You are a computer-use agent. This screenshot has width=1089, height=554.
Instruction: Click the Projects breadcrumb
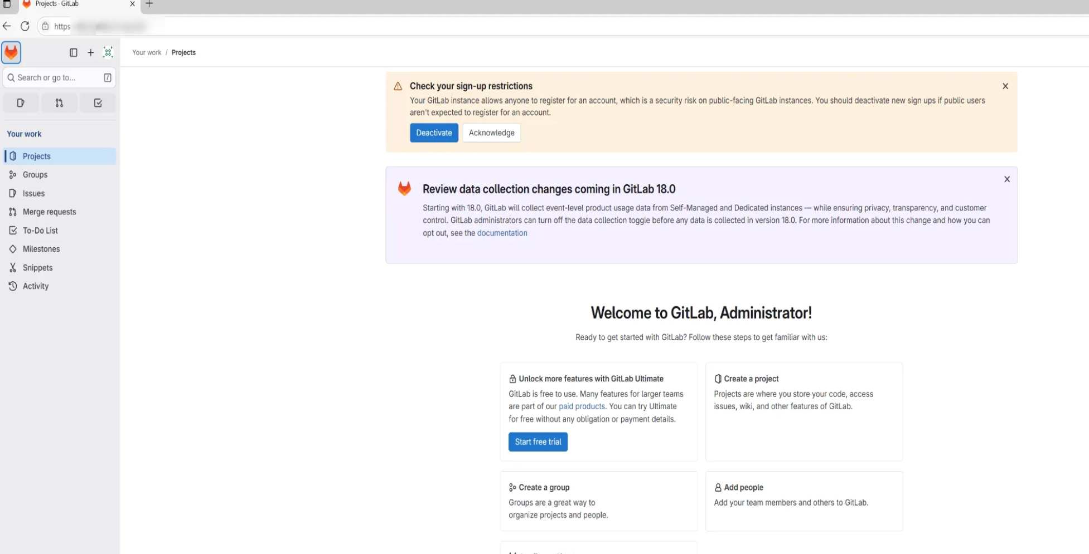click(183, 52)
